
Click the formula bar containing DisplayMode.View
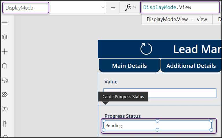point(180,7)
